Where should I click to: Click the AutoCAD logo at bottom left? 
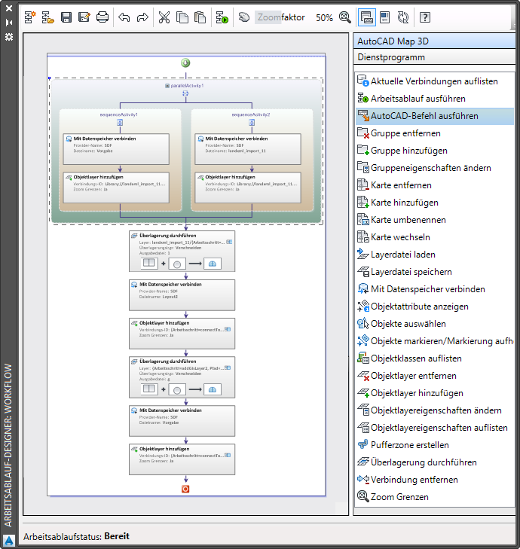9,541
